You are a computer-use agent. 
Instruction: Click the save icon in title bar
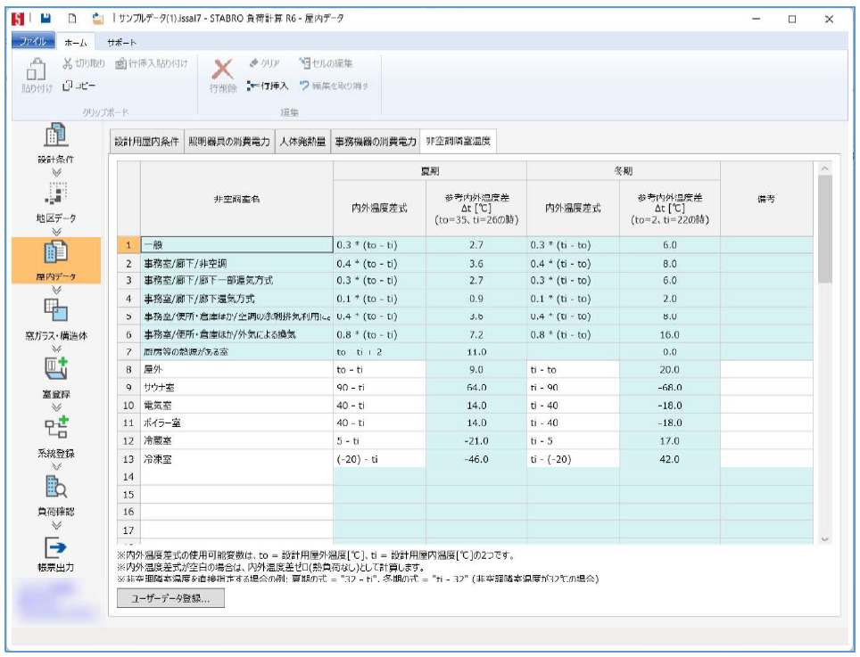[45, 18]
